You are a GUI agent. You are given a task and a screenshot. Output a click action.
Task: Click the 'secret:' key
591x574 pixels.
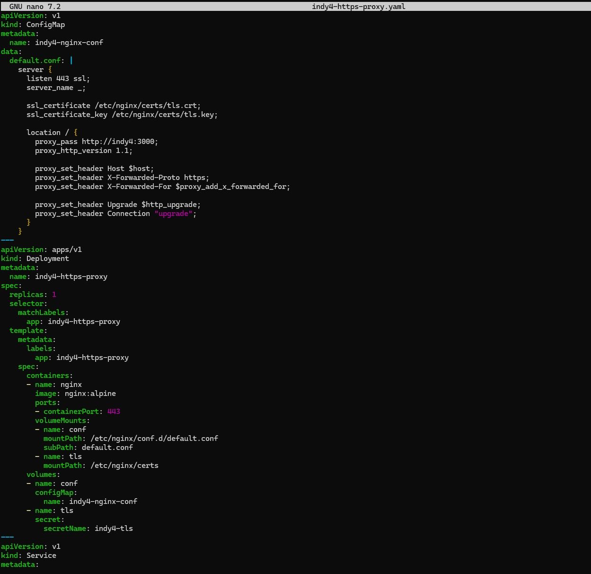tap(50, 520)
